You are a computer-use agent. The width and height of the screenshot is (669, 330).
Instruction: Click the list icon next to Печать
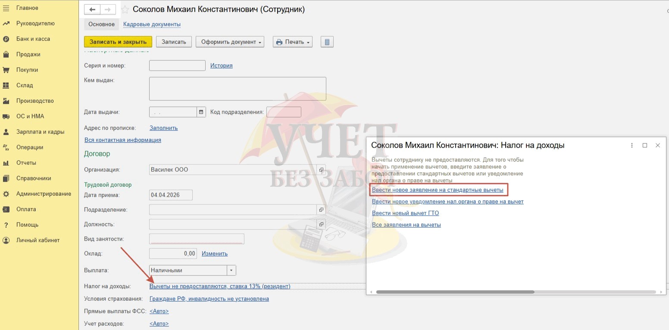pyautogui.click(x=327, y=42)
